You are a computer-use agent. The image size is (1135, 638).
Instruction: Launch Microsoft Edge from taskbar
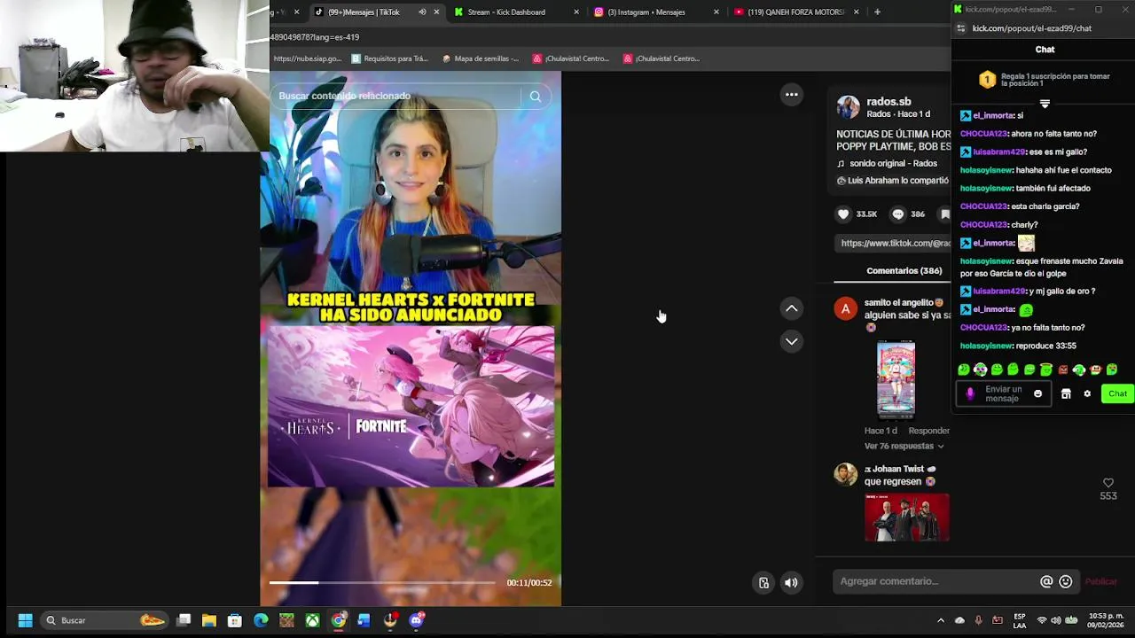(x=261, y=620)
